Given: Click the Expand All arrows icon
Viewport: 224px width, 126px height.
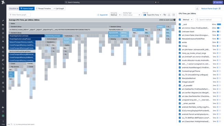Looking at the screenshot, I should [98, 15].
